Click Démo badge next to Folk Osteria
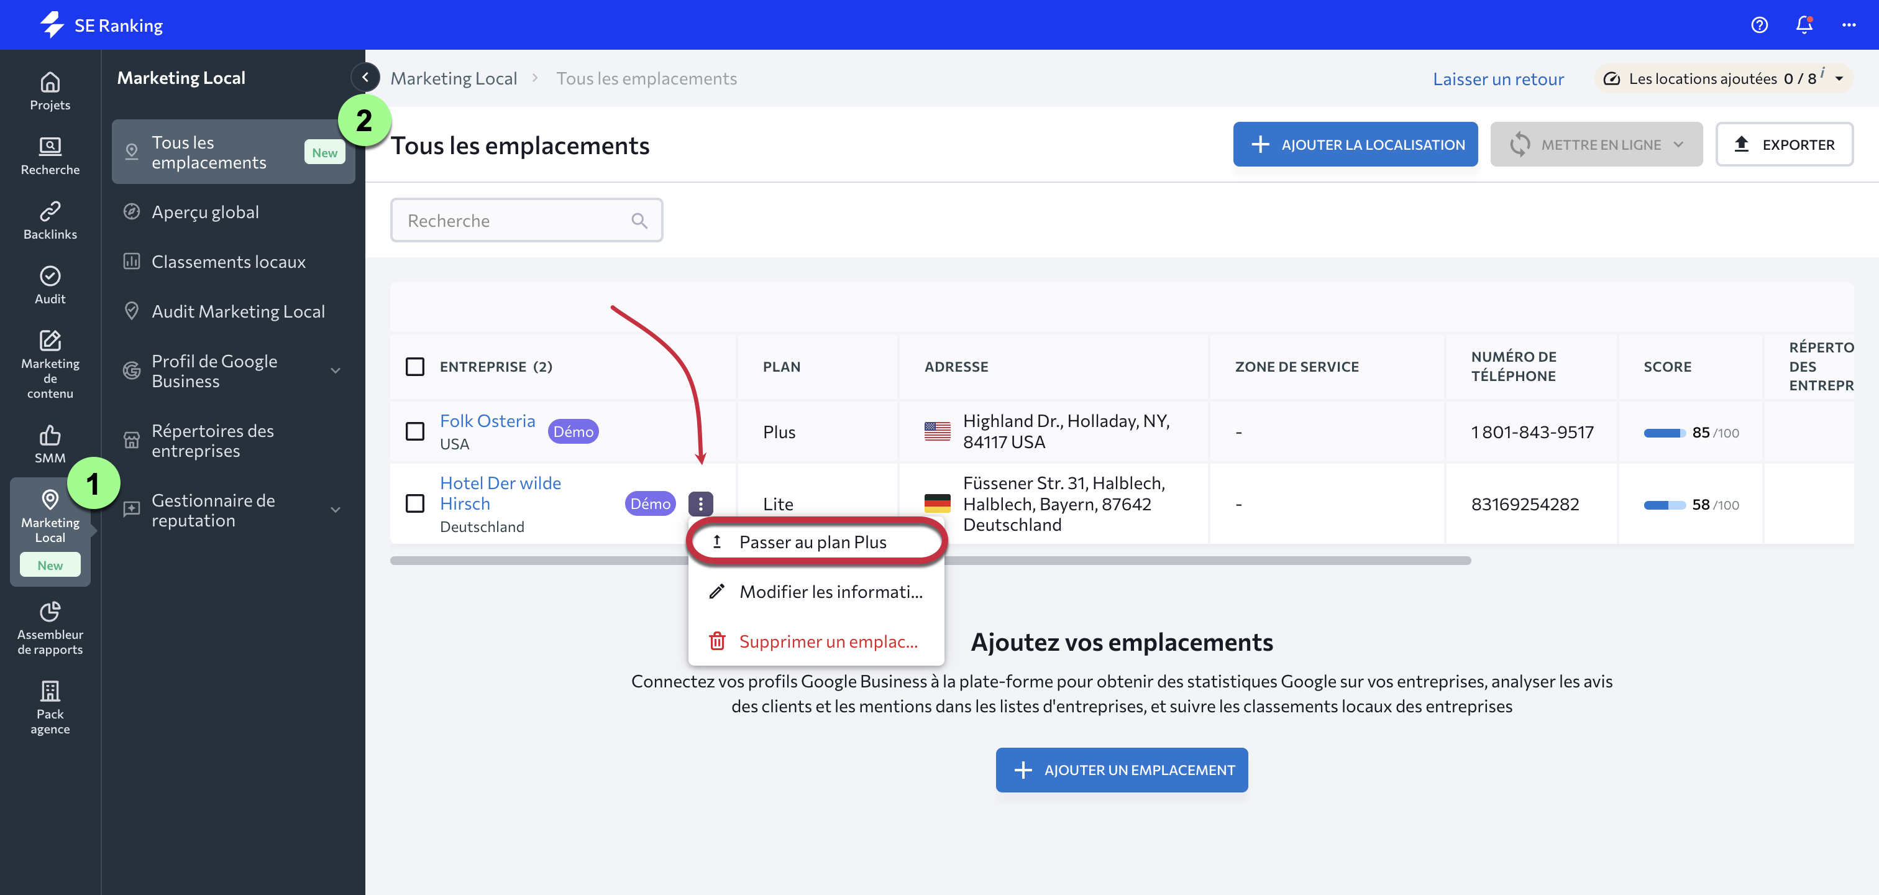 pyautogui.click(x=573, y=431)
